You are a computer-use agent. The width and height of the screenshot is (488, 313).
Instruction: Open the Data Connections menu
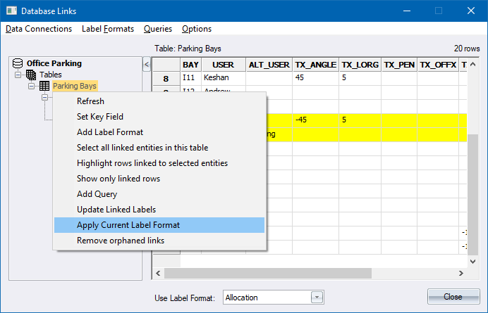click(39, 29)
